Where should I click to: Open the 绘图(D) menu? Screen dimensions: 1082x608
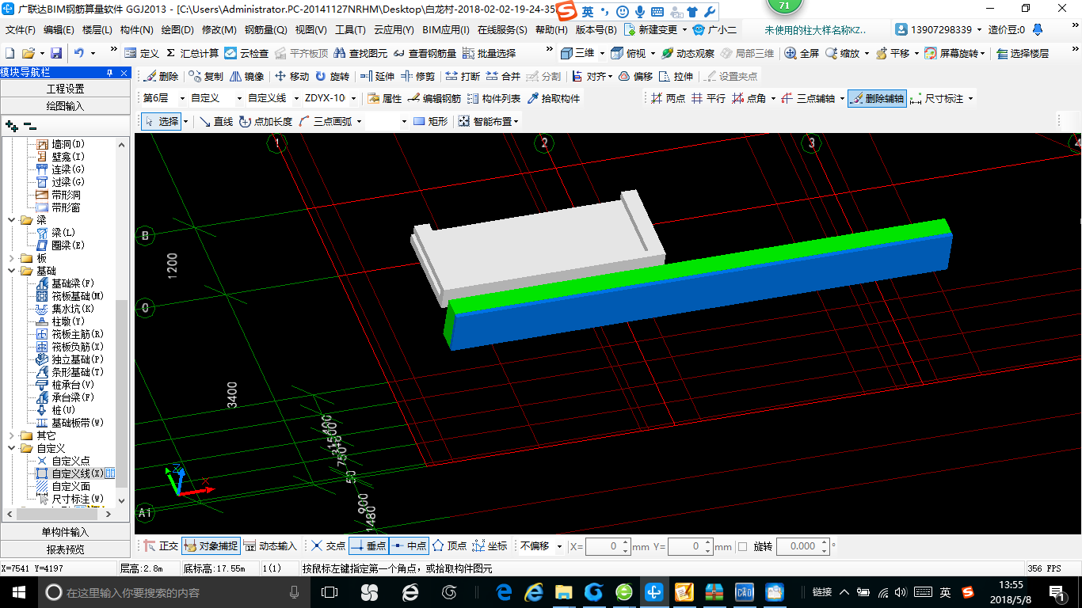177,30
